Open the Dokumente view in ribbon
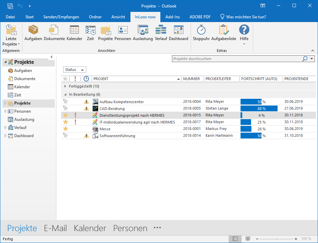The width and height of the screenshot is (318, 243). (54, 33)
